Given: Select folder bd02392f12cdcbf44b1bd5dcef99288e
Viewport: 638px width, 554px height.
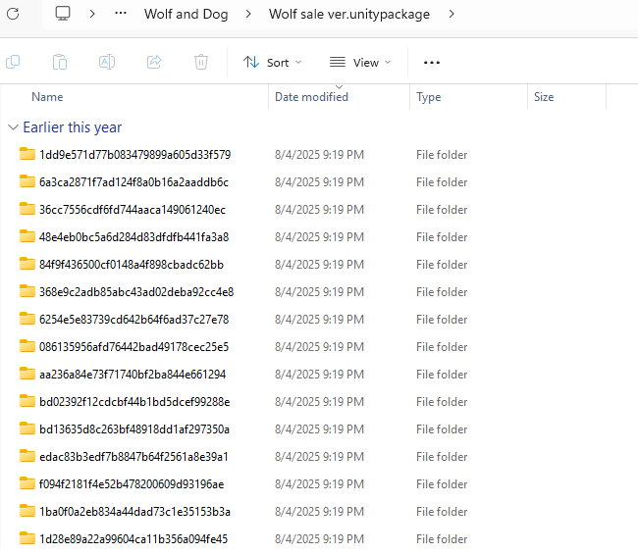Looking at the screenshot, I should click(134, 402).
